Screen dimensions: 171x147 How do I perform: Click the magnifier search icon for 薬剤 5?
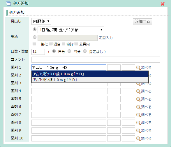138,99
